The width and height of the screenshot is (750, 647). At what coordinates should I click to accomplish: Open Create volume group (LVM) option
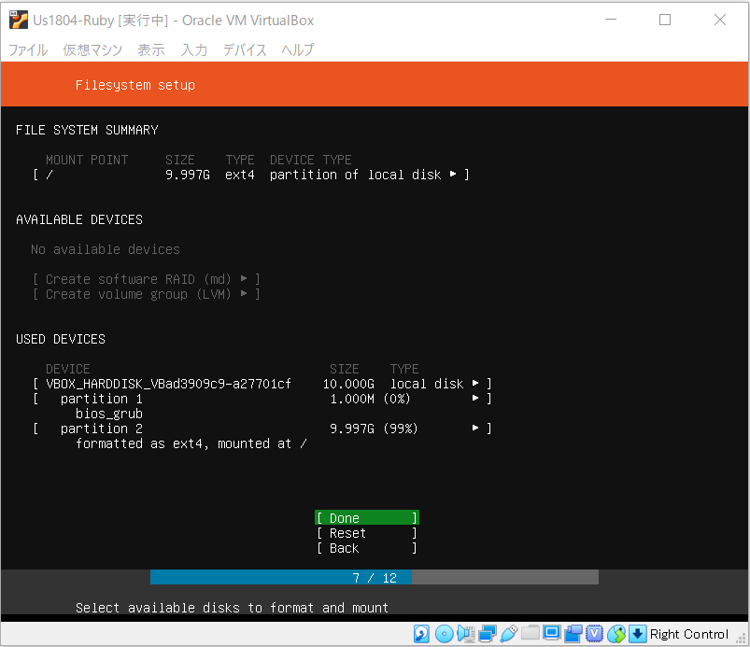point(147,294)
